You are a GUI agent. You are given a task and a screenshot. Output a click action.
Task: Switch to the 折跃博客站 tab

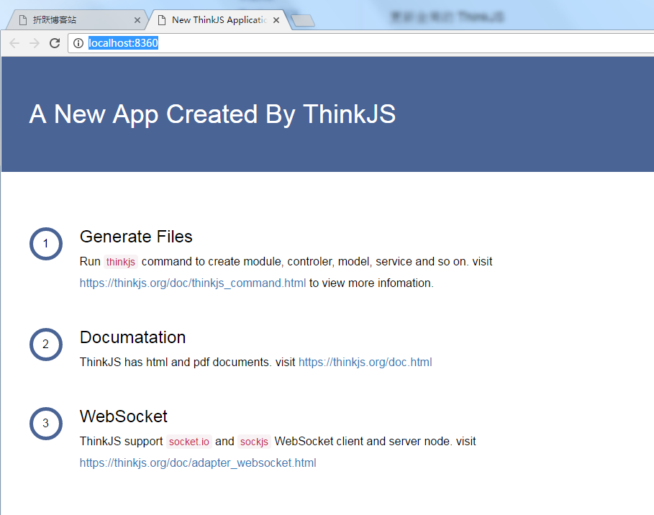(77, 20)
